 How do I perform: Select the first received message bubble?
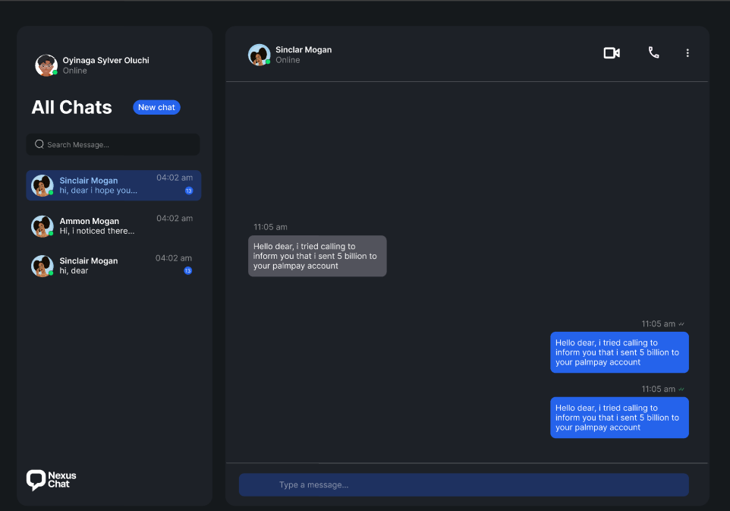click(316, 256)
